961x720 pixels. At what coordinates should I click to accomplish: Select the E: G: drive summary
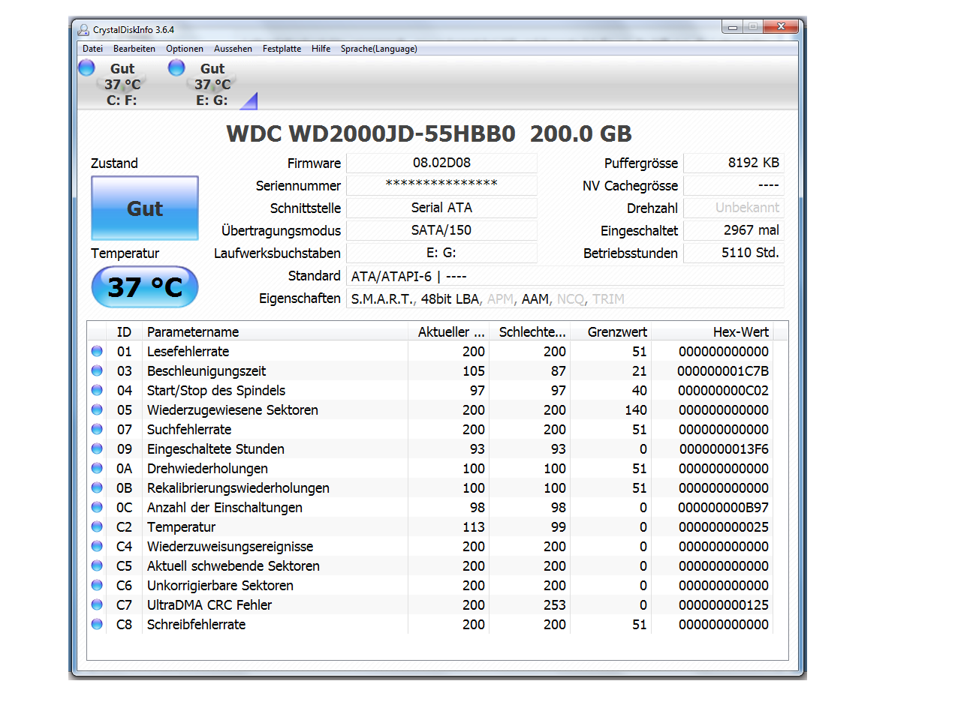click(x=212, y=84)
